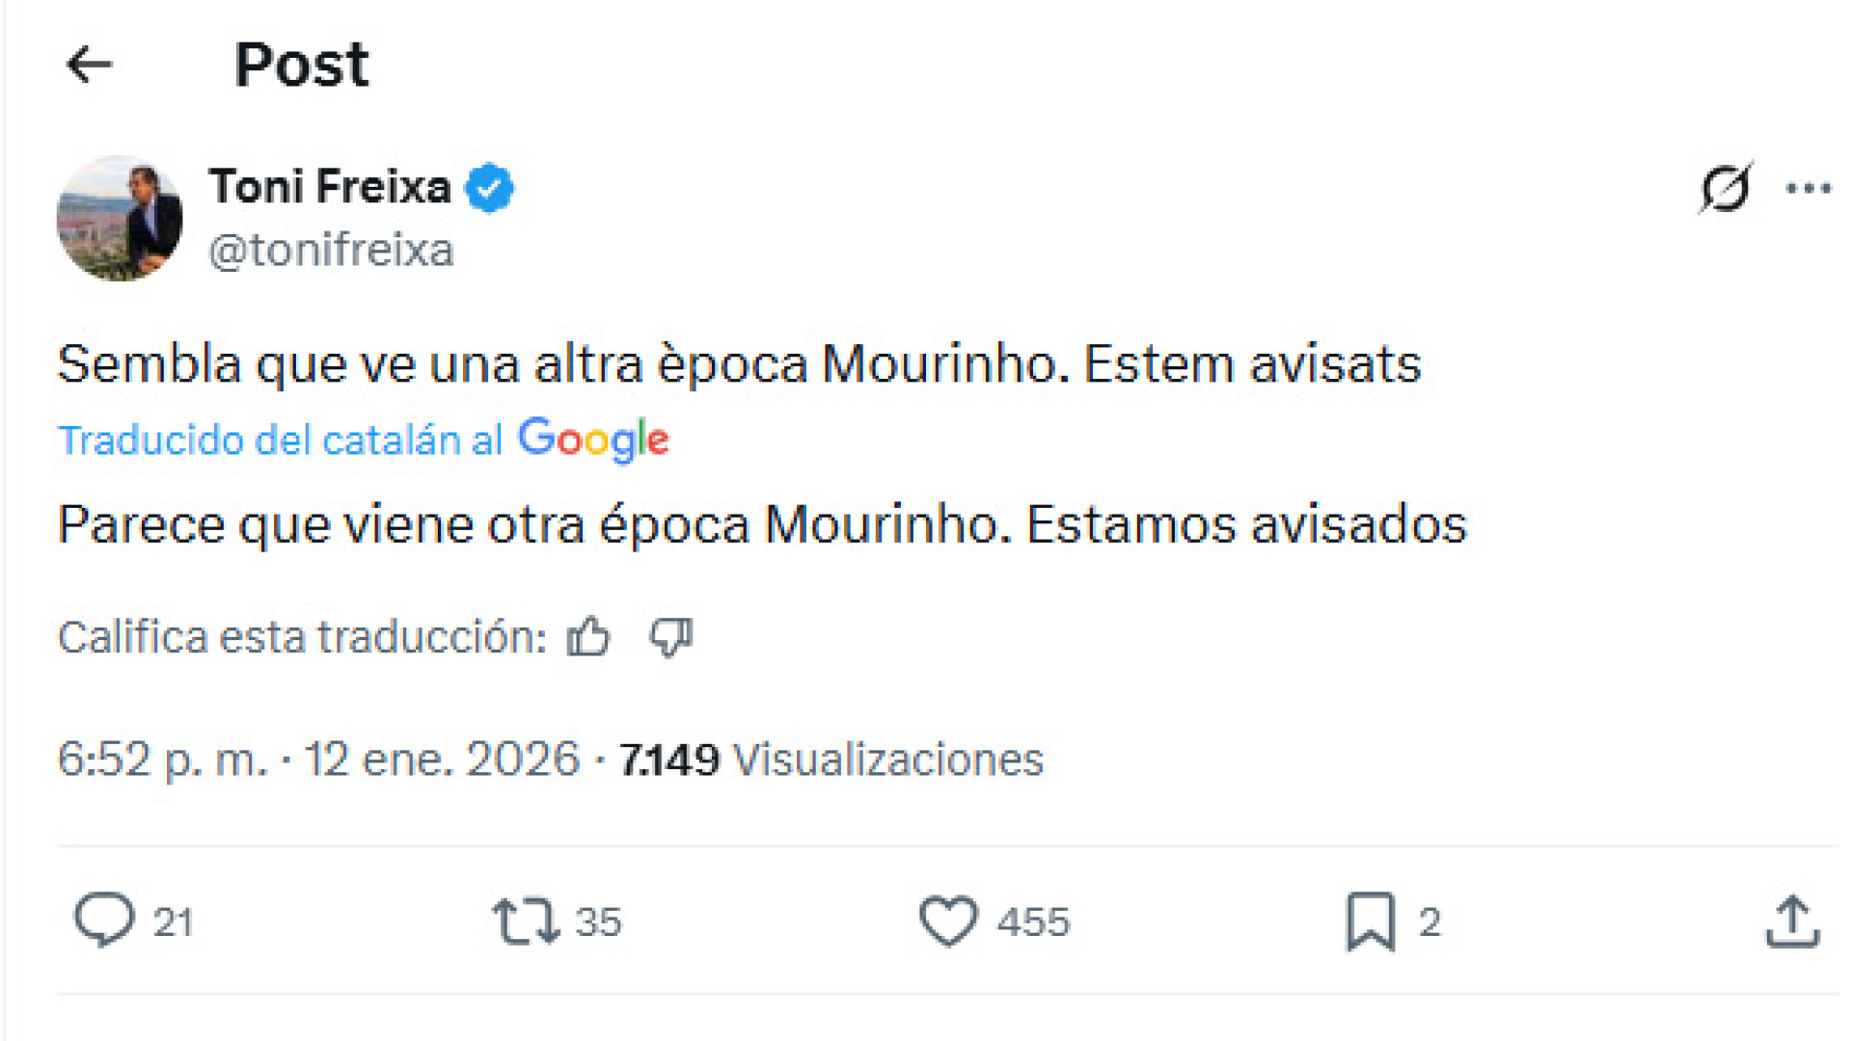Screen dimensions: 1852x1041
Task: Click the reply speech bubble icon
Action: point(104,921)
